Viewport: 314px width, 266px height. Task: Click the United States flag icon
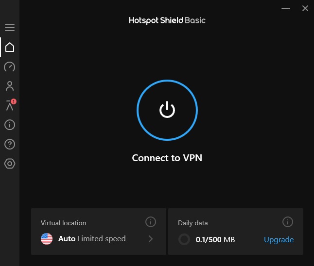tap(47, 239)
